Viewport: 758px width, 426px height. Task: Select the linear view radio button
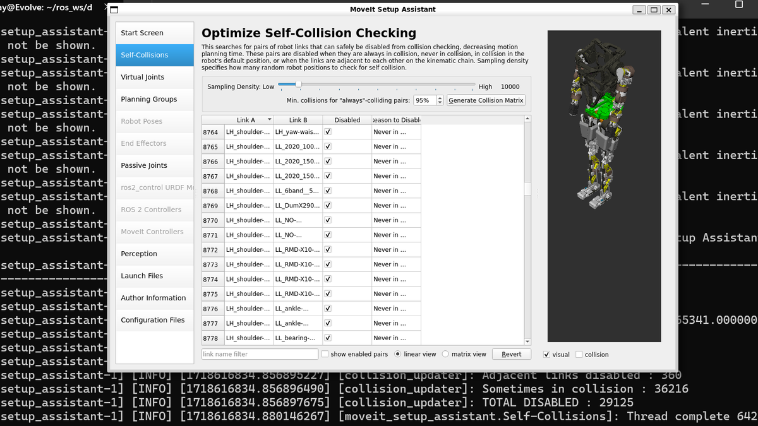(398, 354)
